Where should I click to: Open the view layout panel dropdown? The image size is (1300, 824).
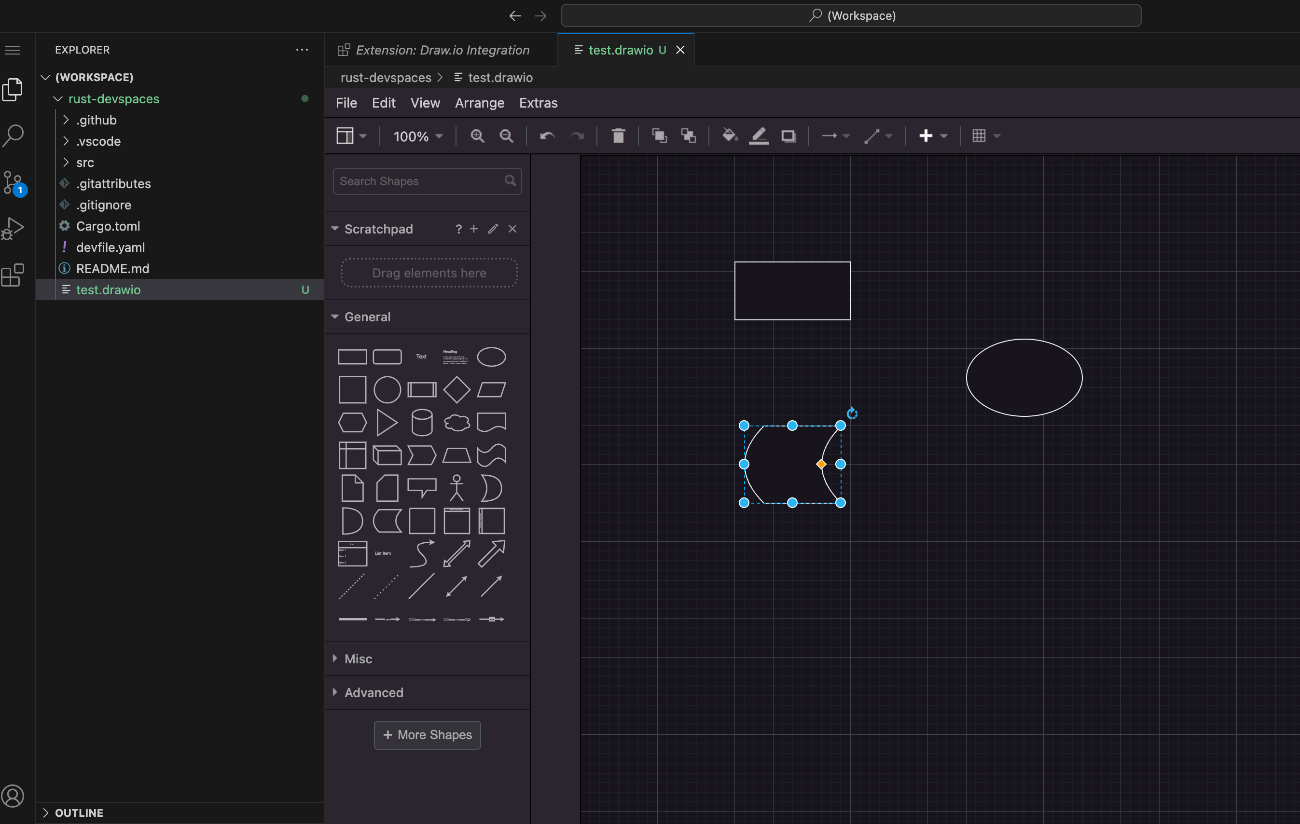[x=351, y=136]
